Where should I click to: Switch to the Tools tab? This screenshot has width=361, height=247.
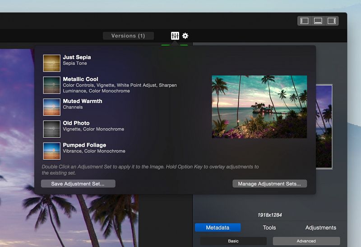pyautogui.click(x=269, y=228)
